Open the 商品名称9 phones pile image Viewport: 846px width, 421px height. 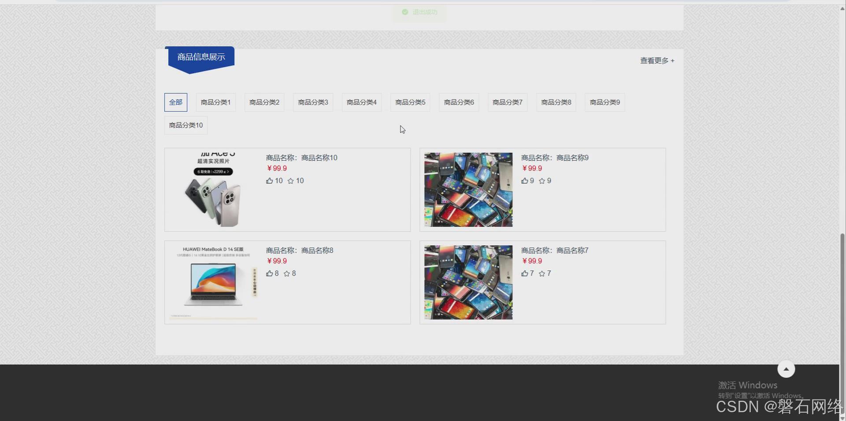point(468,190)
